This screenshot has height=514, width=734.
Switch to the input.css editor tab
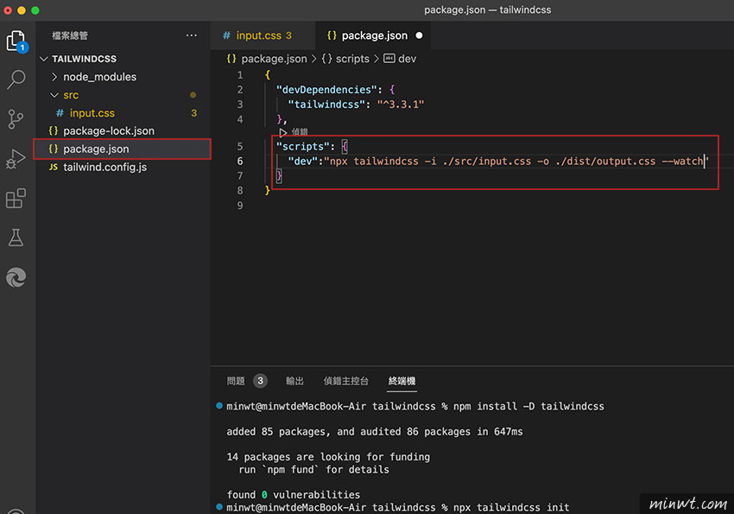(263, 35)
